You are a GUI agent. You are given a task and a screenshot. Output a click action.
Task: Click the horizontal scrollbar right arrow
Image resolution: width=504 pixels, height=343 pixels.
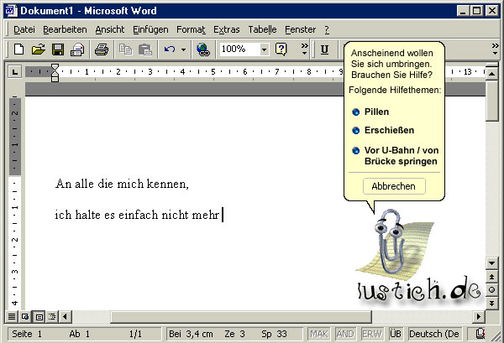point(479,317)
